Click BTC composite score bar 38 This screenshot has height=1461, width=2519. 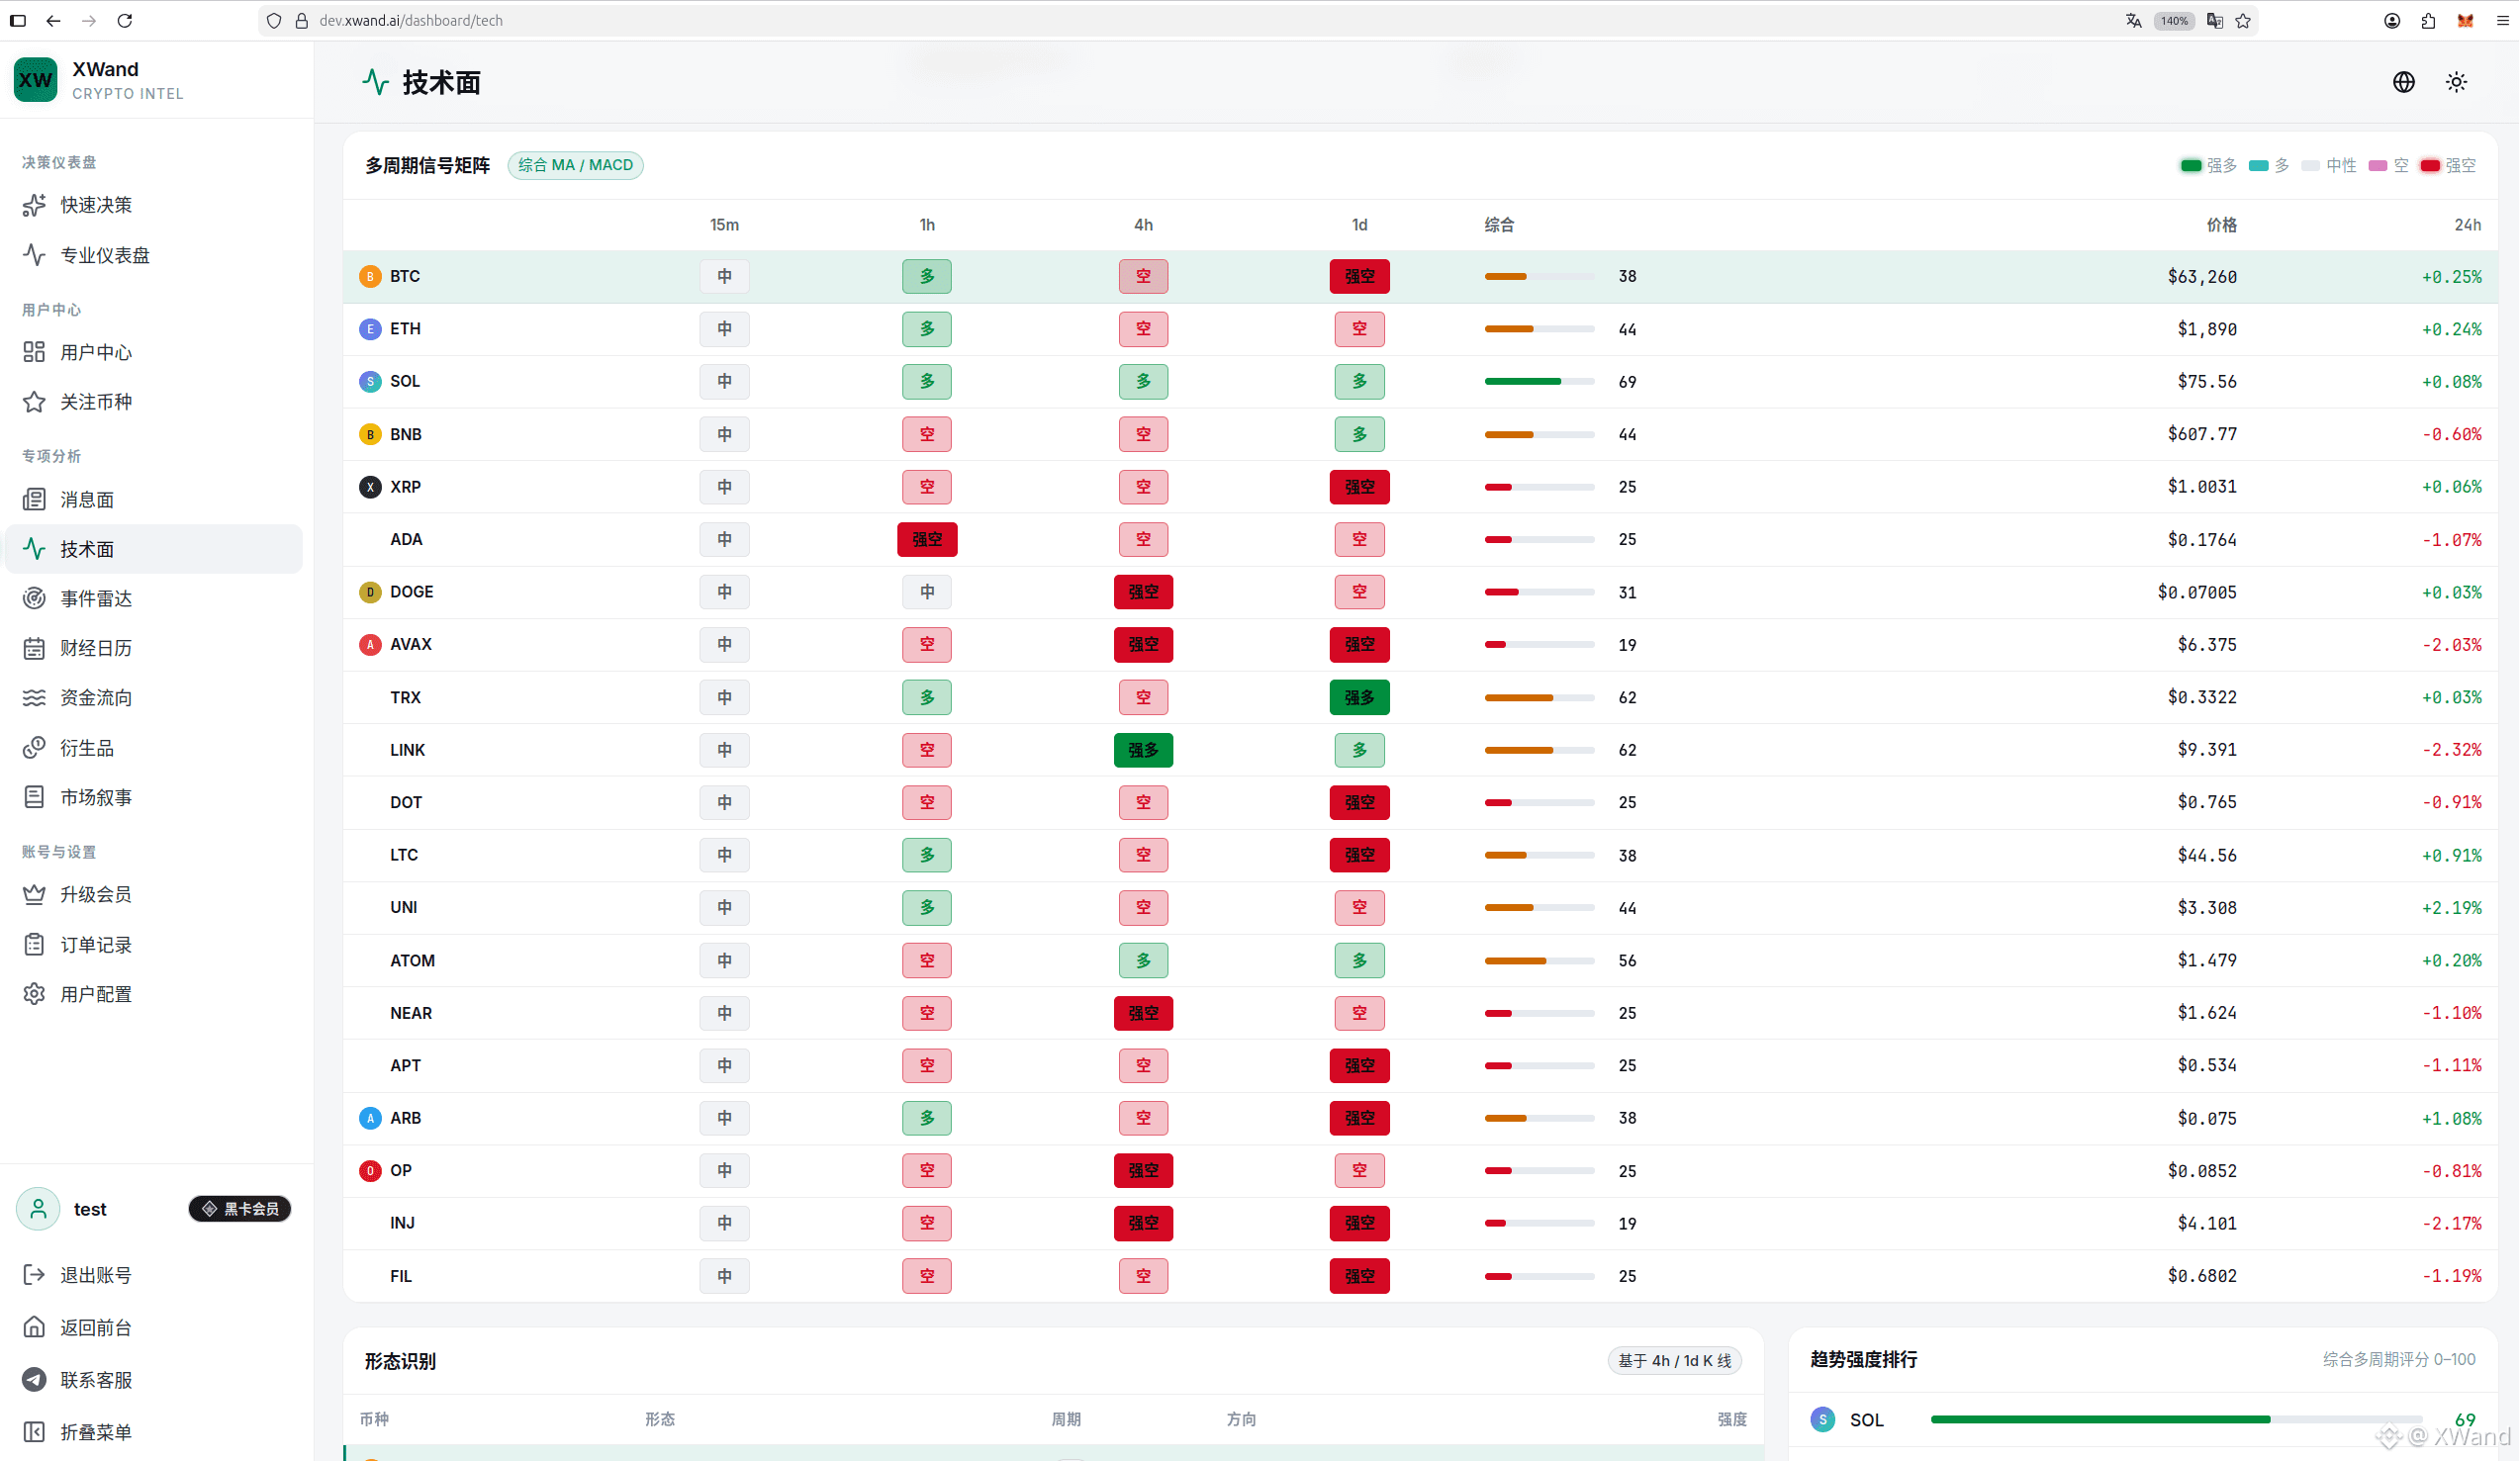coord(1539,277)
